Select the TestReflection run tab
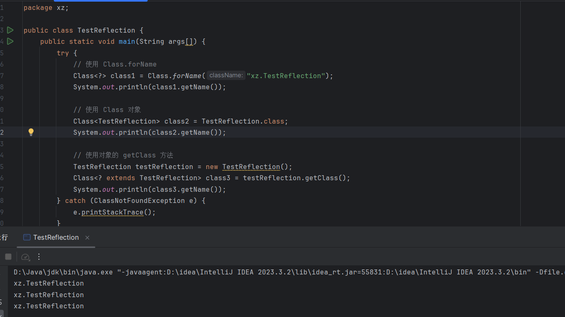Screen dimensions: 565x317 [56, 237]
